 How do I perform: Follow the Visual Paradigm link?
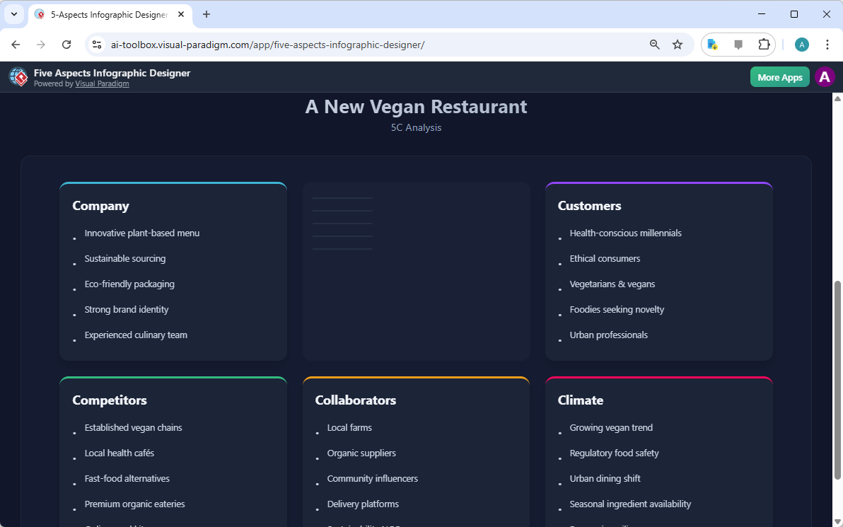(102, 83)
